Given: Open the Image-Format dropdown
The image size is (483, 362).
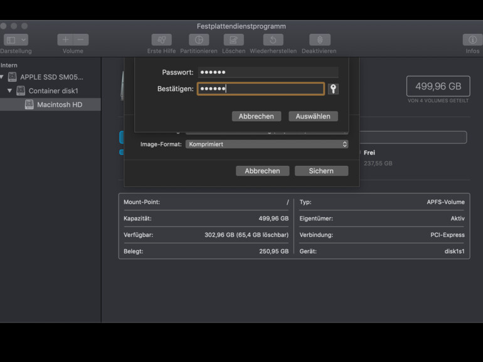Looking at the screenshot, I should tap(267, 144).
